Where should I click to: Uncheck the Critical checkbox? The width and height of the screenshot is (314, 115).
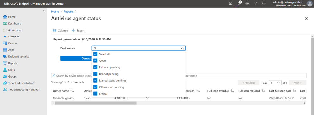95,94
